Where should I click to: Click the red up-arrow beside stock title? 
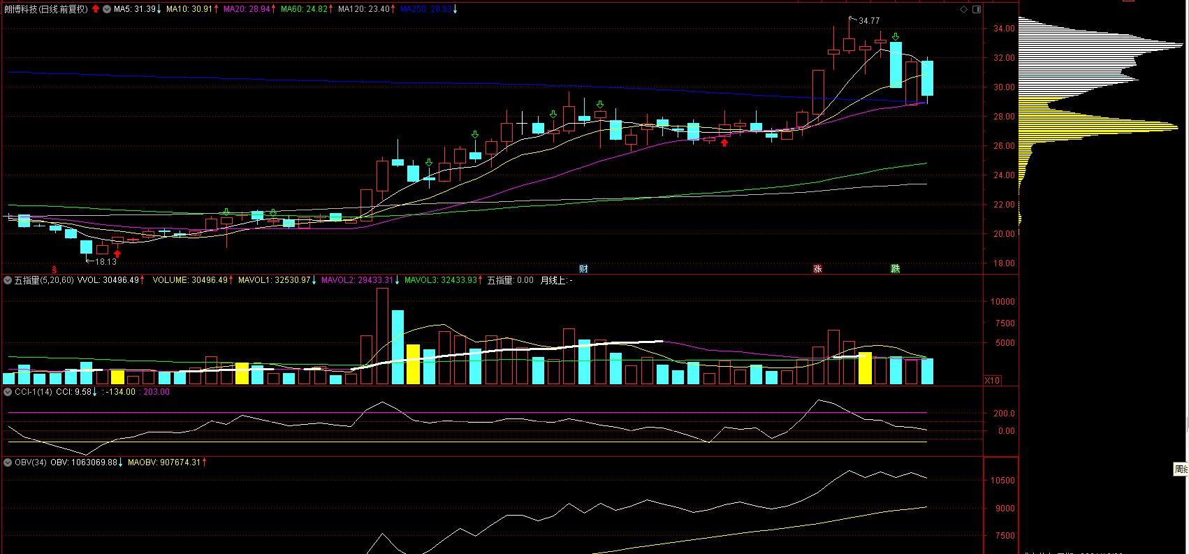(96, 9)
